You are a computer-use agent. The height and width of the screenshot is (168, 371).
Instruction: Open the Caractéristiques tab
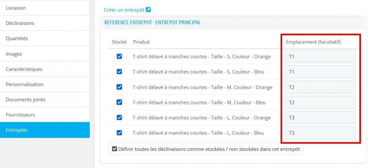[45, 69]
